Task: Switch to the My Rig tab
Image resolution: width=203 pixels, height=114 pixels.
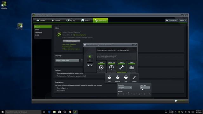Action: coord(70,20)
